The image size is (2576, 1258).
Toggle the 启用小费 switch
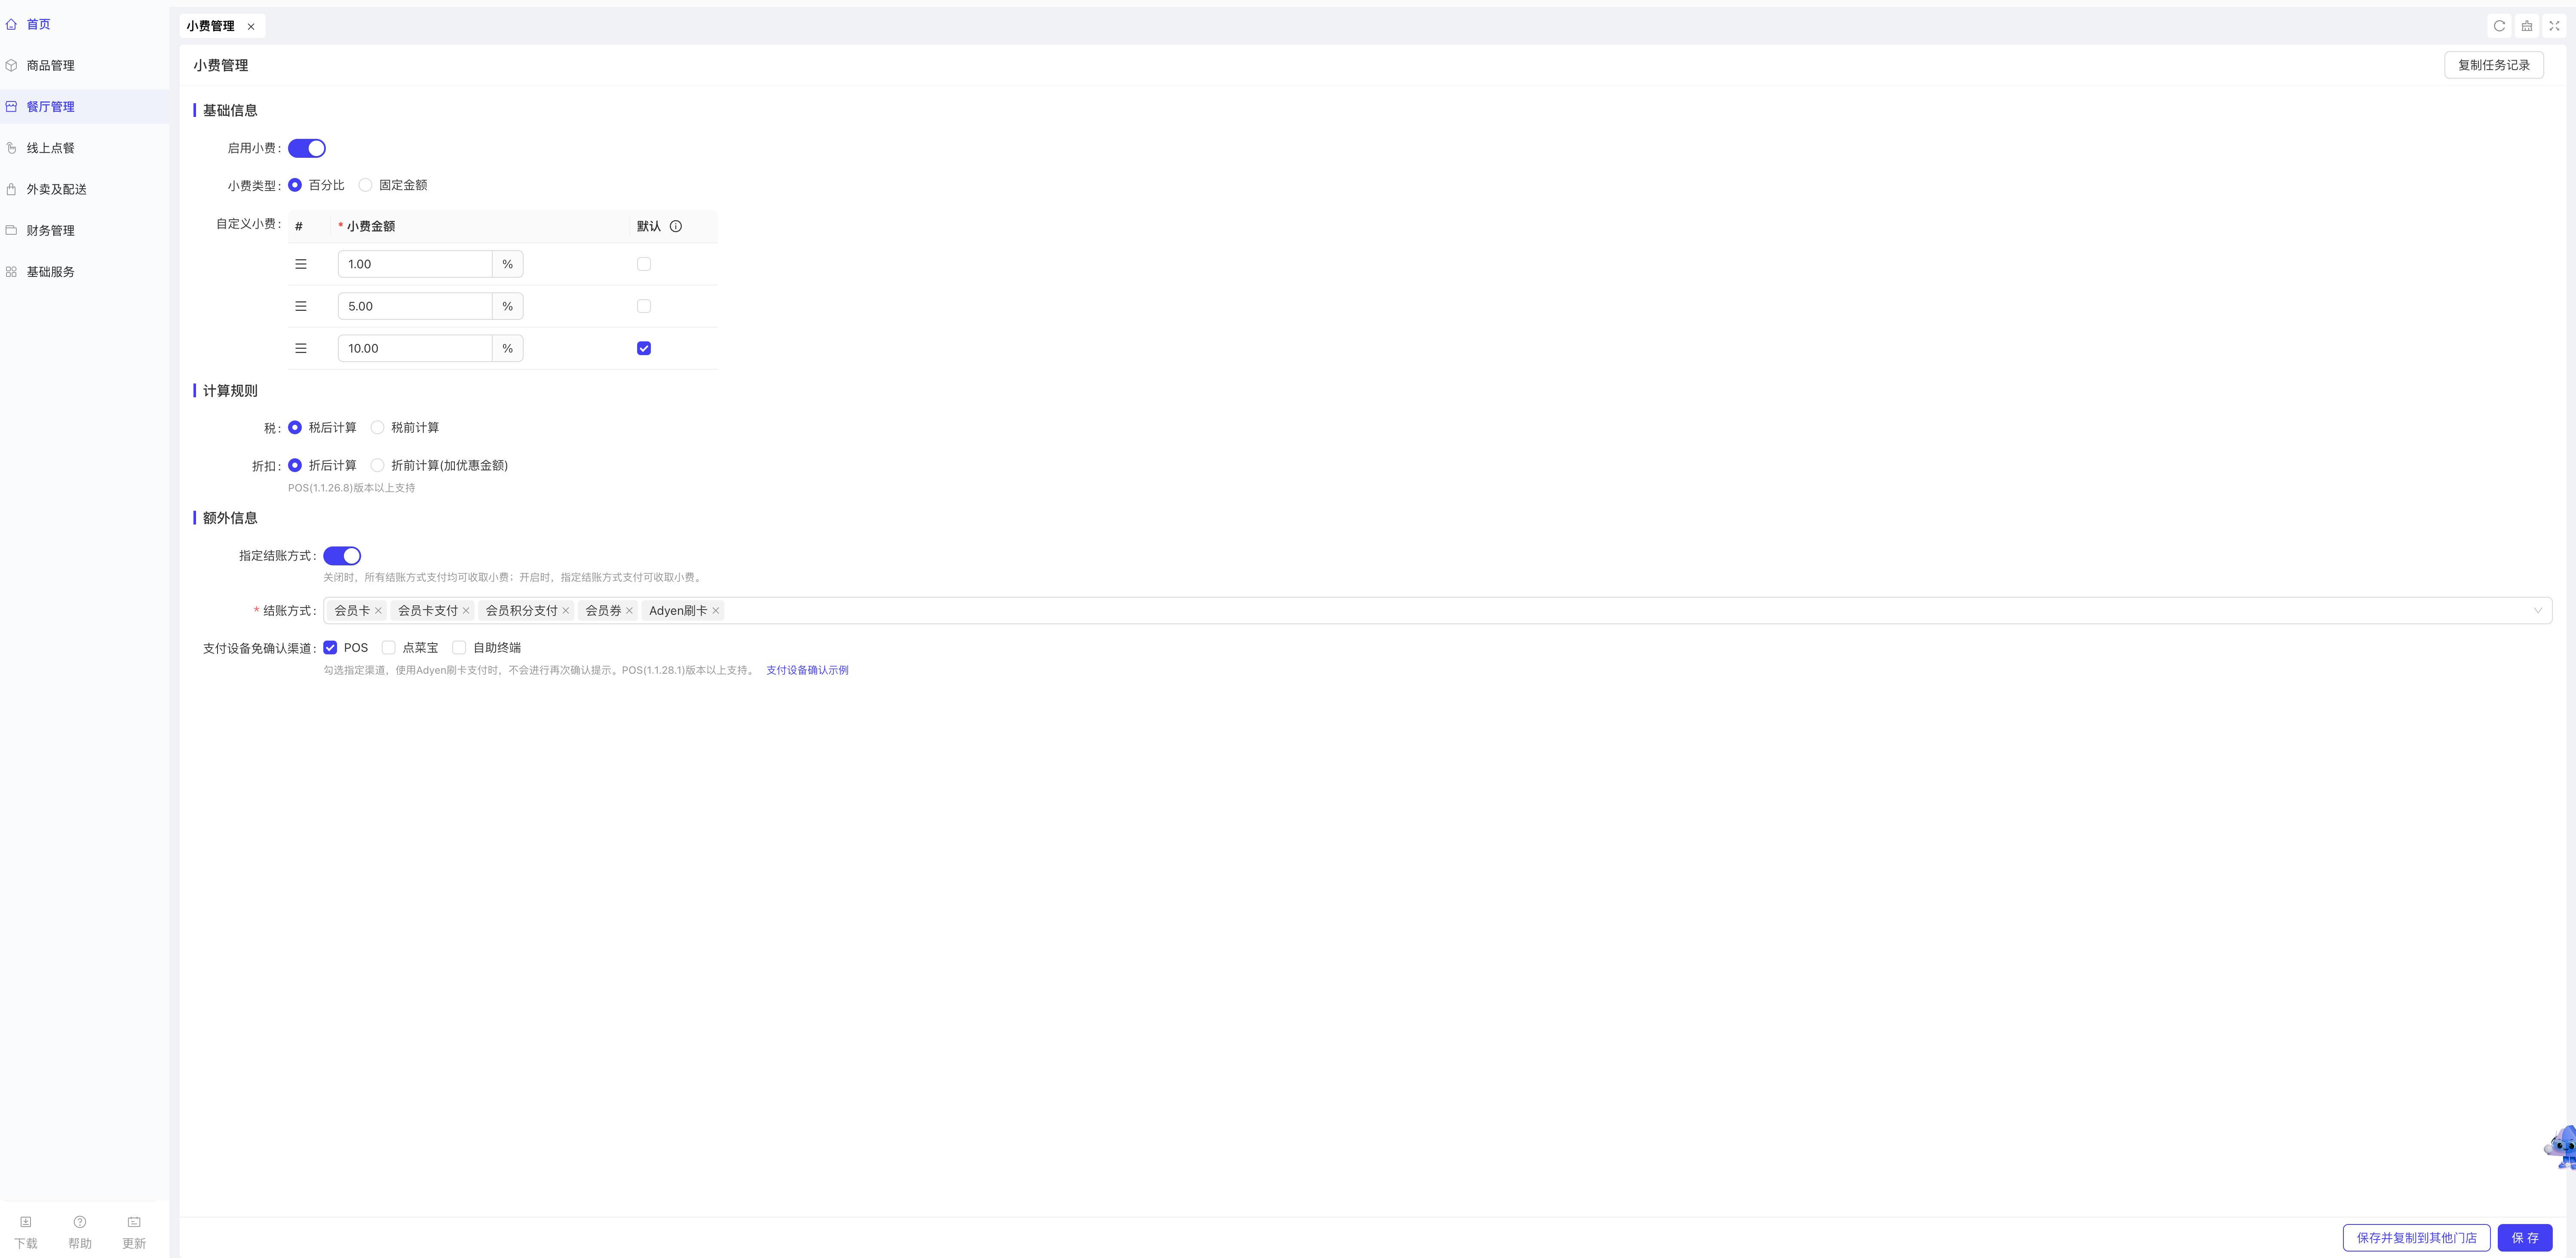tap(307, 148)
